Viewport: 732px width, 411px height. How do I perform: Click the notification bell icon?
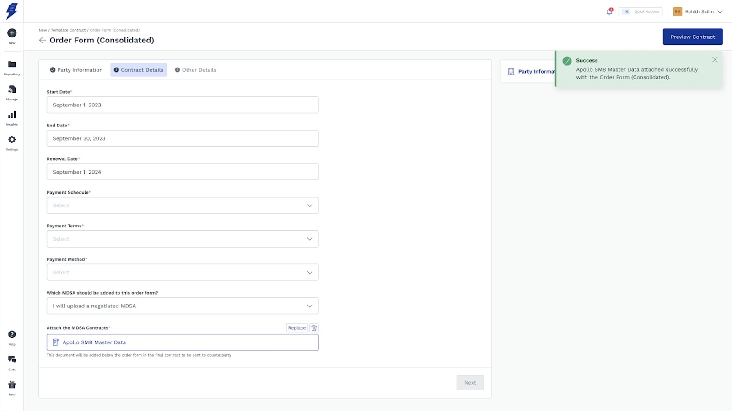pos(609,11)
